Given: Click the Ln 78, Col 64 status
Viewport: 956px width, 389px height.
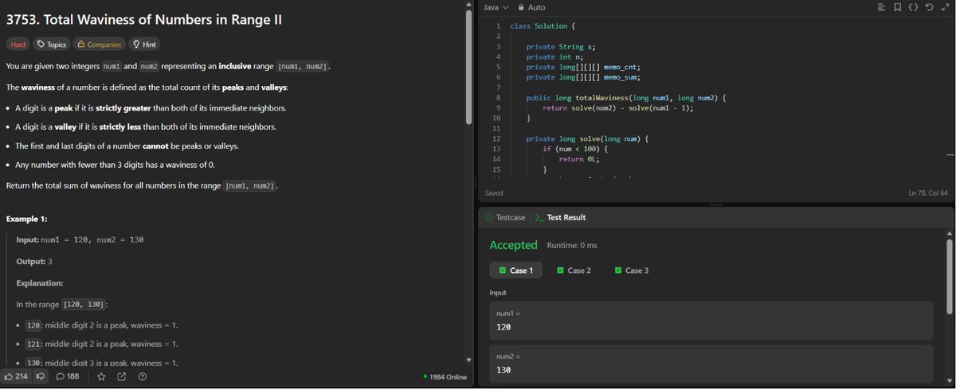Looking at the screenshot, I should (x=928, y=193).
